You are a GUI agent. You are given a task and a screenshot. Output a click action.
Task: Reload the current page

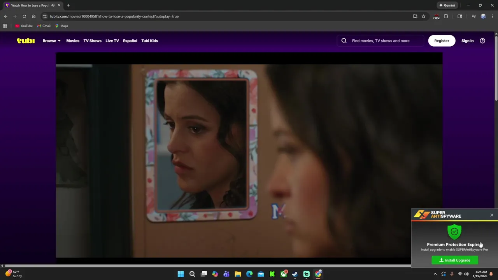24,16
